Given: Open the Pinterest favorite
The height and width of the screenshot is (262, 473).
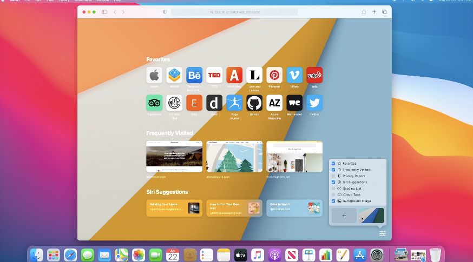Looking at the screenshot, I should [x=274, y=75].
